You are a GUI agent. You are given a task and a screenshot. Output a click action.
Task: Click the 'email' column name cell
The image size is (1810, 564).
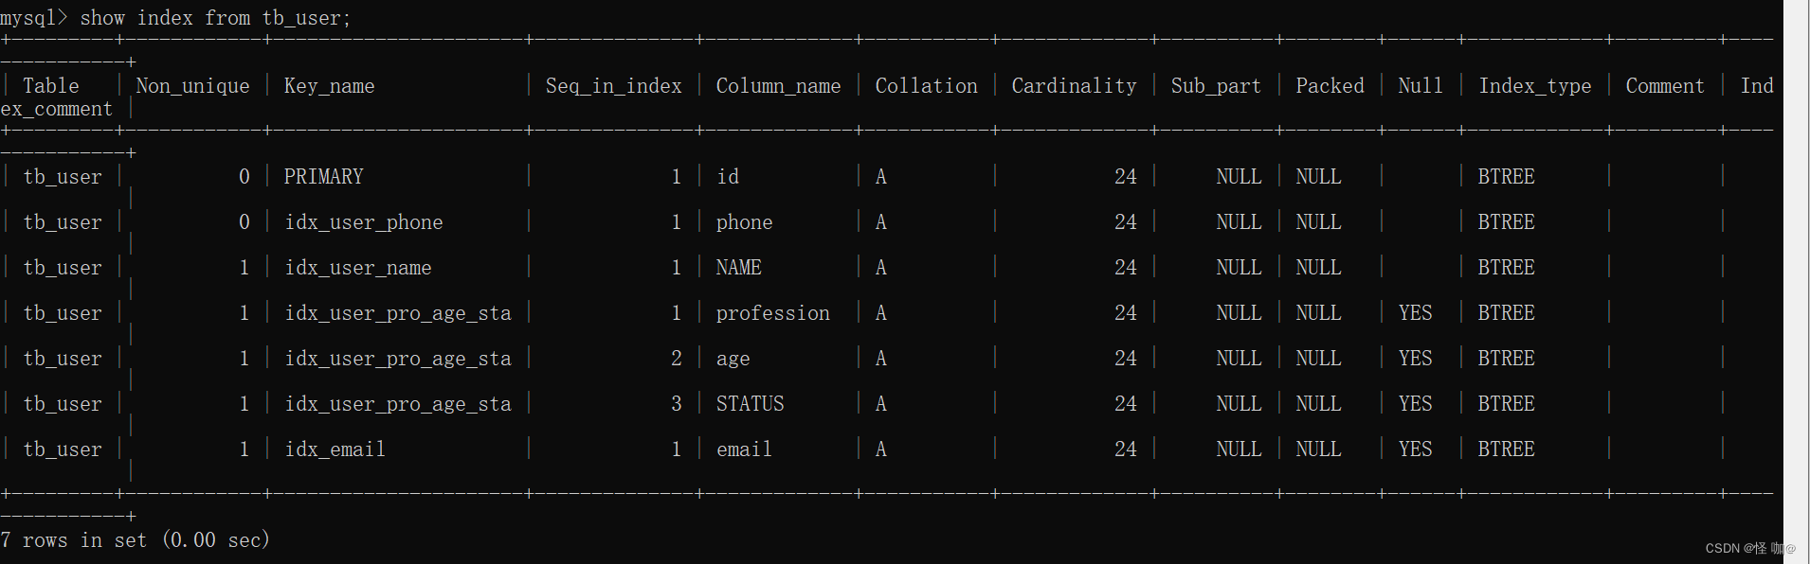[744, 449]
